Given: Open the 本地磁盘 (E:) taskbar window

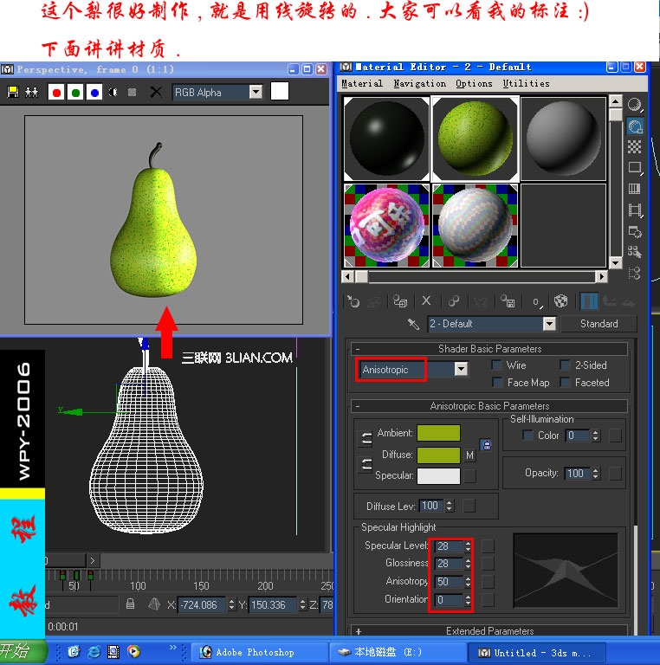Looking at the screenshot, I should point(398,652).
